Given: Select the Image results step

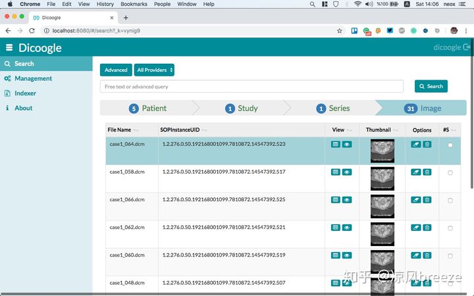Looking at the screenshot, I should coord(422,108).
